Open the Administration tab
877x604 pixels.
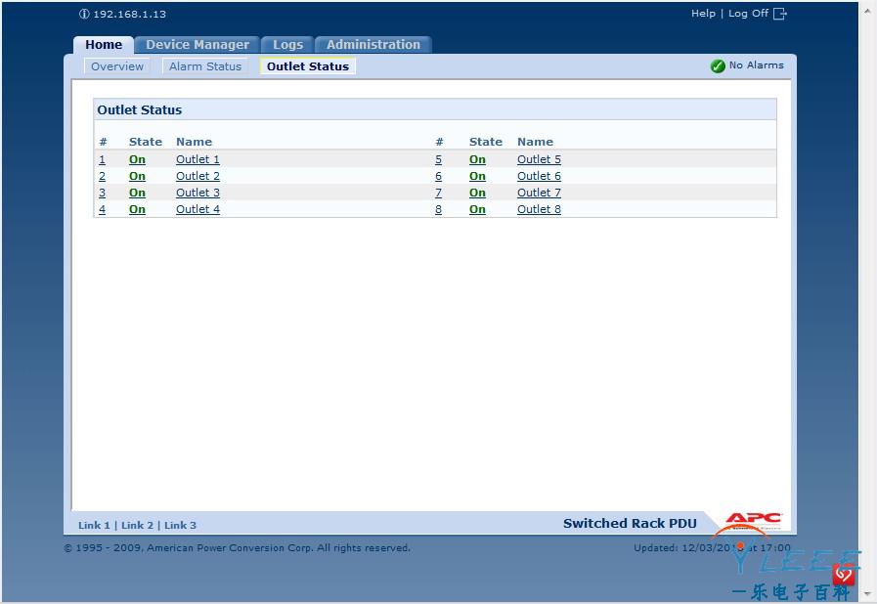(373, 45)
